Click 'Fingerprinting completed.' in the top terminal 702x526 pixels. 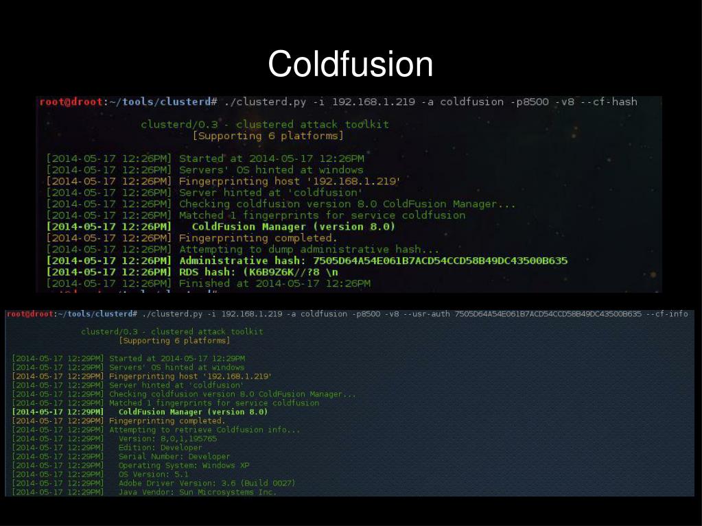tap(258, 238)
